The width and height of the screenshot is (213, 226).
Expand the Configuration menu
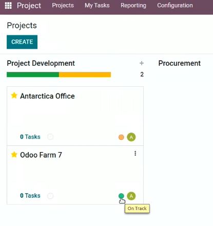tap(175, 6)
